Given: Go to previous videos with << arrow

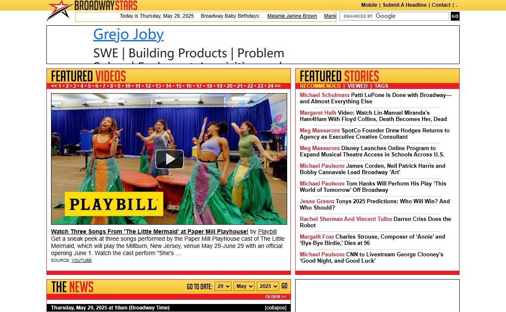Looking at the screenshot, I should tap(54, 86).
